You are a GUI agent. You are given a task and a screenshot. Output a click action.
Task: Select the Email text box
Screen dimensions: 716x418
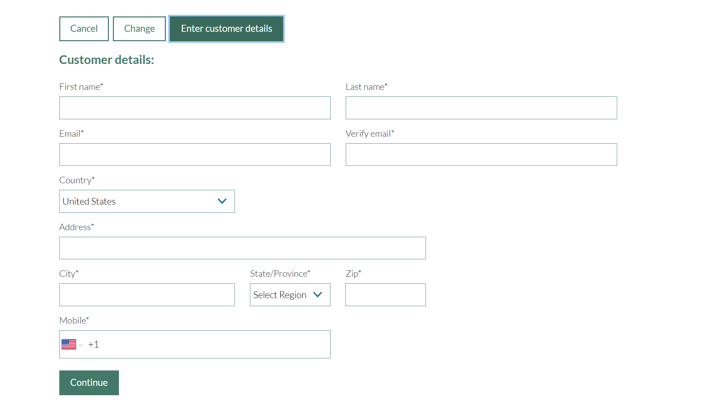pos(195,155)
